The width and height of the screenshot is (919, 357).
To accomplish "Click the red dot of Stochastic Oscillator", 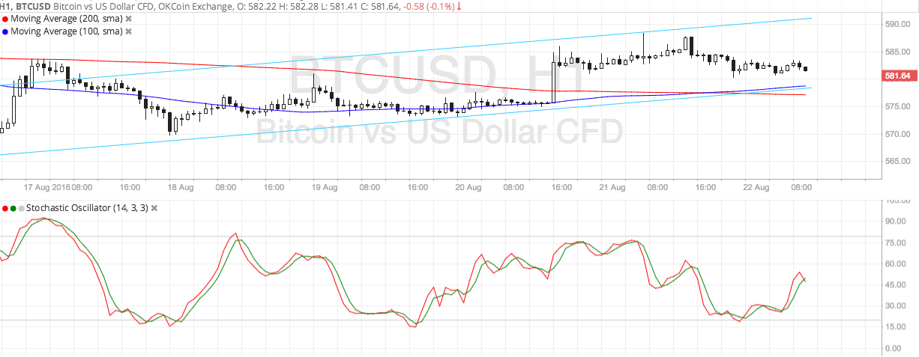I will (6, 207).
